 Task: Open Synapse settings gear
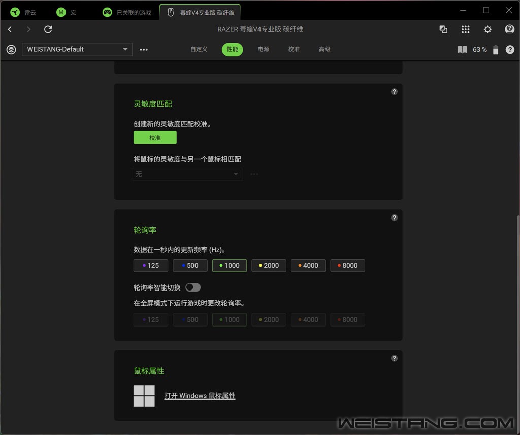(x=487, y=29)
